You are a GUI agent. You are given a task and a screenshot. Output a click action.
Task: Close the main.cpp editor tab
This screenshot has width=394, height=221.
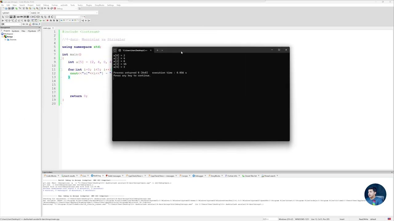point(53,28)
